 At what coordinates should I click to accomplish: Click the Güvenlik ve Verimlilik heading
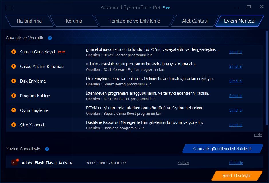[25, 38]
